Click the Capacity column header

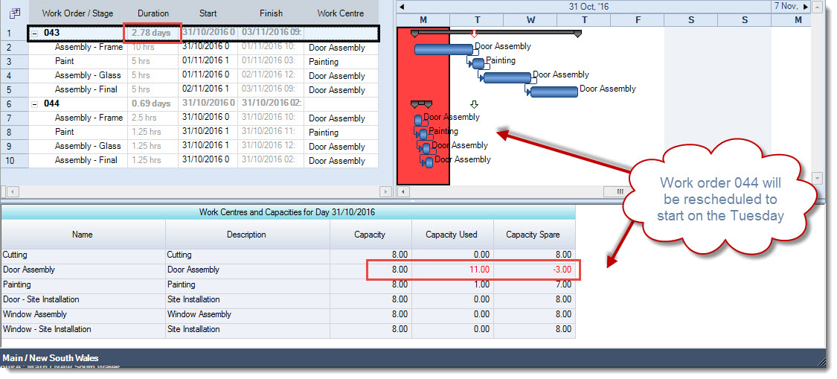pos(370,234)
